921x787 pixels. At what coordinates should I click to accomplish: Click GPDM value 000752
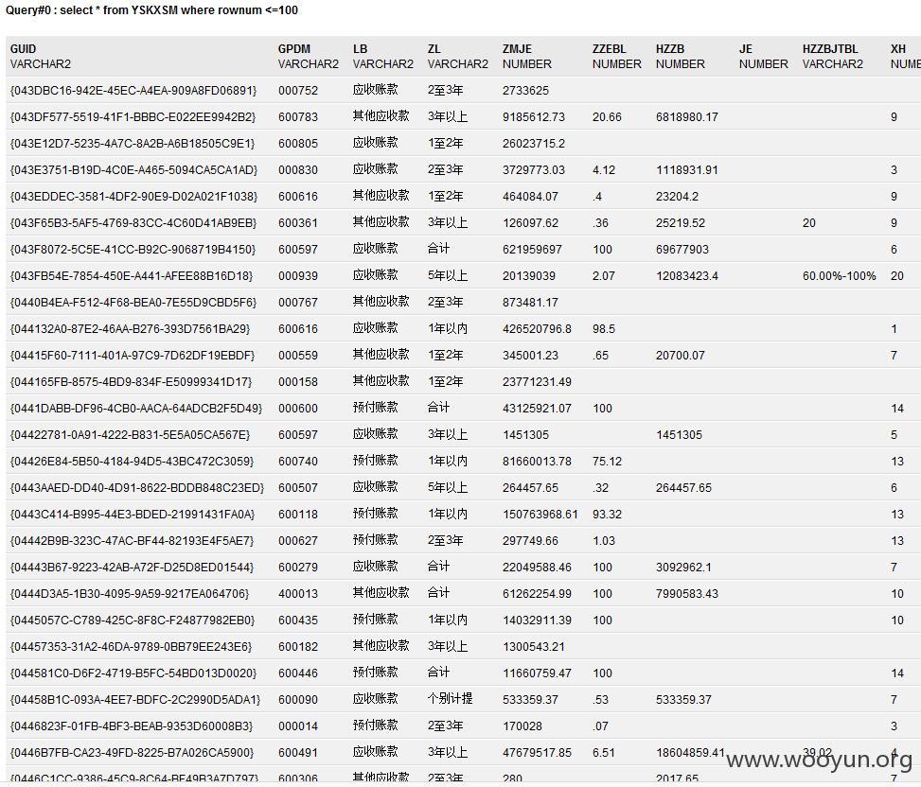coord(298,91)
